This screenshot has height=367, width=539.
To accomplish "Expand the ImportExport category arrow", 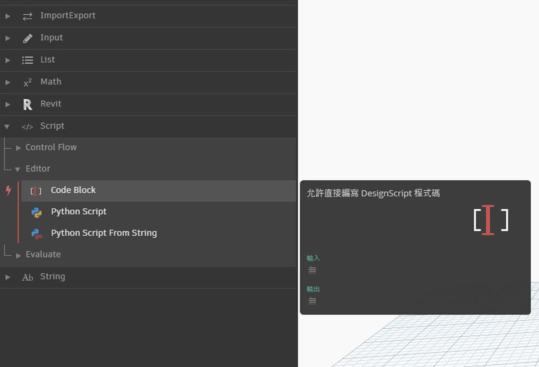I will point(8,16).
